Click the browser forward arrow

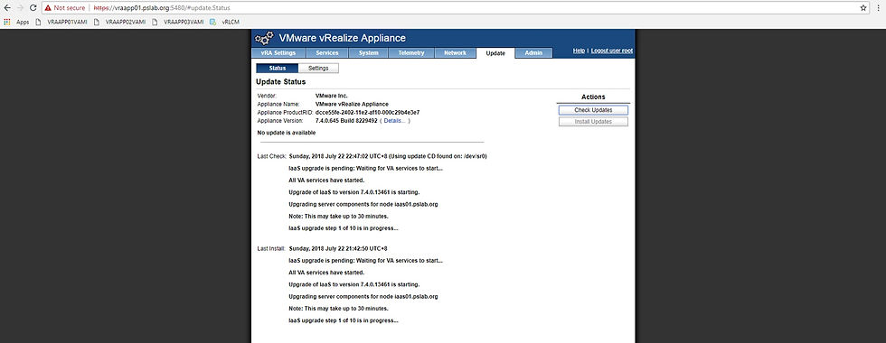(20, 8)
